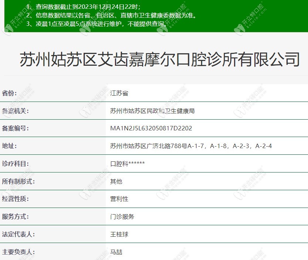Select 苏州市姑苏区民政和卫生健康局 value
The image size is (308, 260).
(152, 111)
